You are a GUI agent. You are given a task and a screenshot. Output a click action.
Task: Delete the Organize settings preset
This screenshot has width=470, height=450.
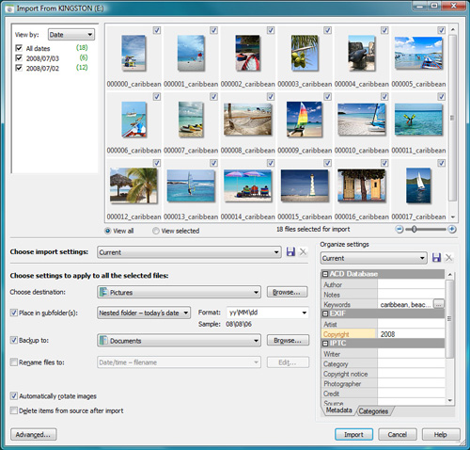[448, 258]
